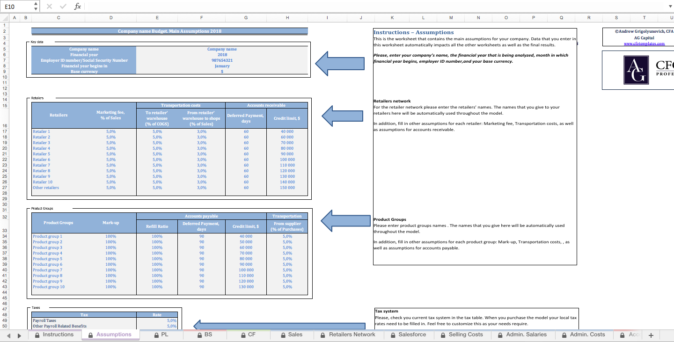This screenshot has height=342, width=674.
Task: Click the next sheet navigation arrow
Action: pyautogui.click(x=19, y=335)
